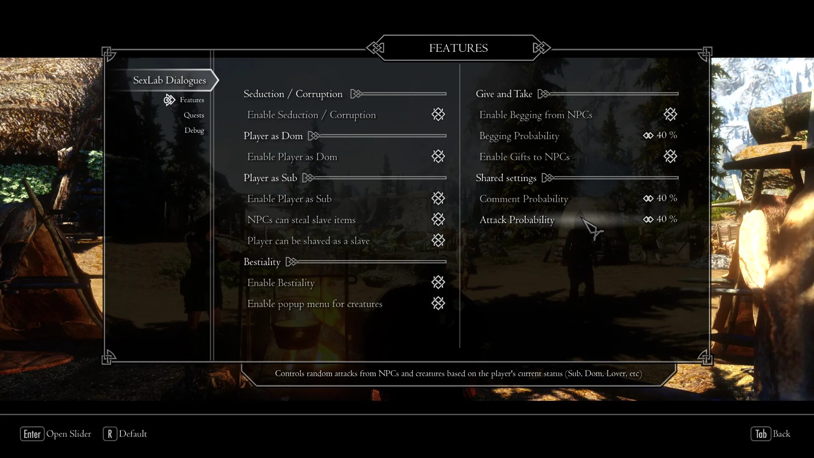Click the Quests navigation icon

pyautogui.click(x=194, y=114)
